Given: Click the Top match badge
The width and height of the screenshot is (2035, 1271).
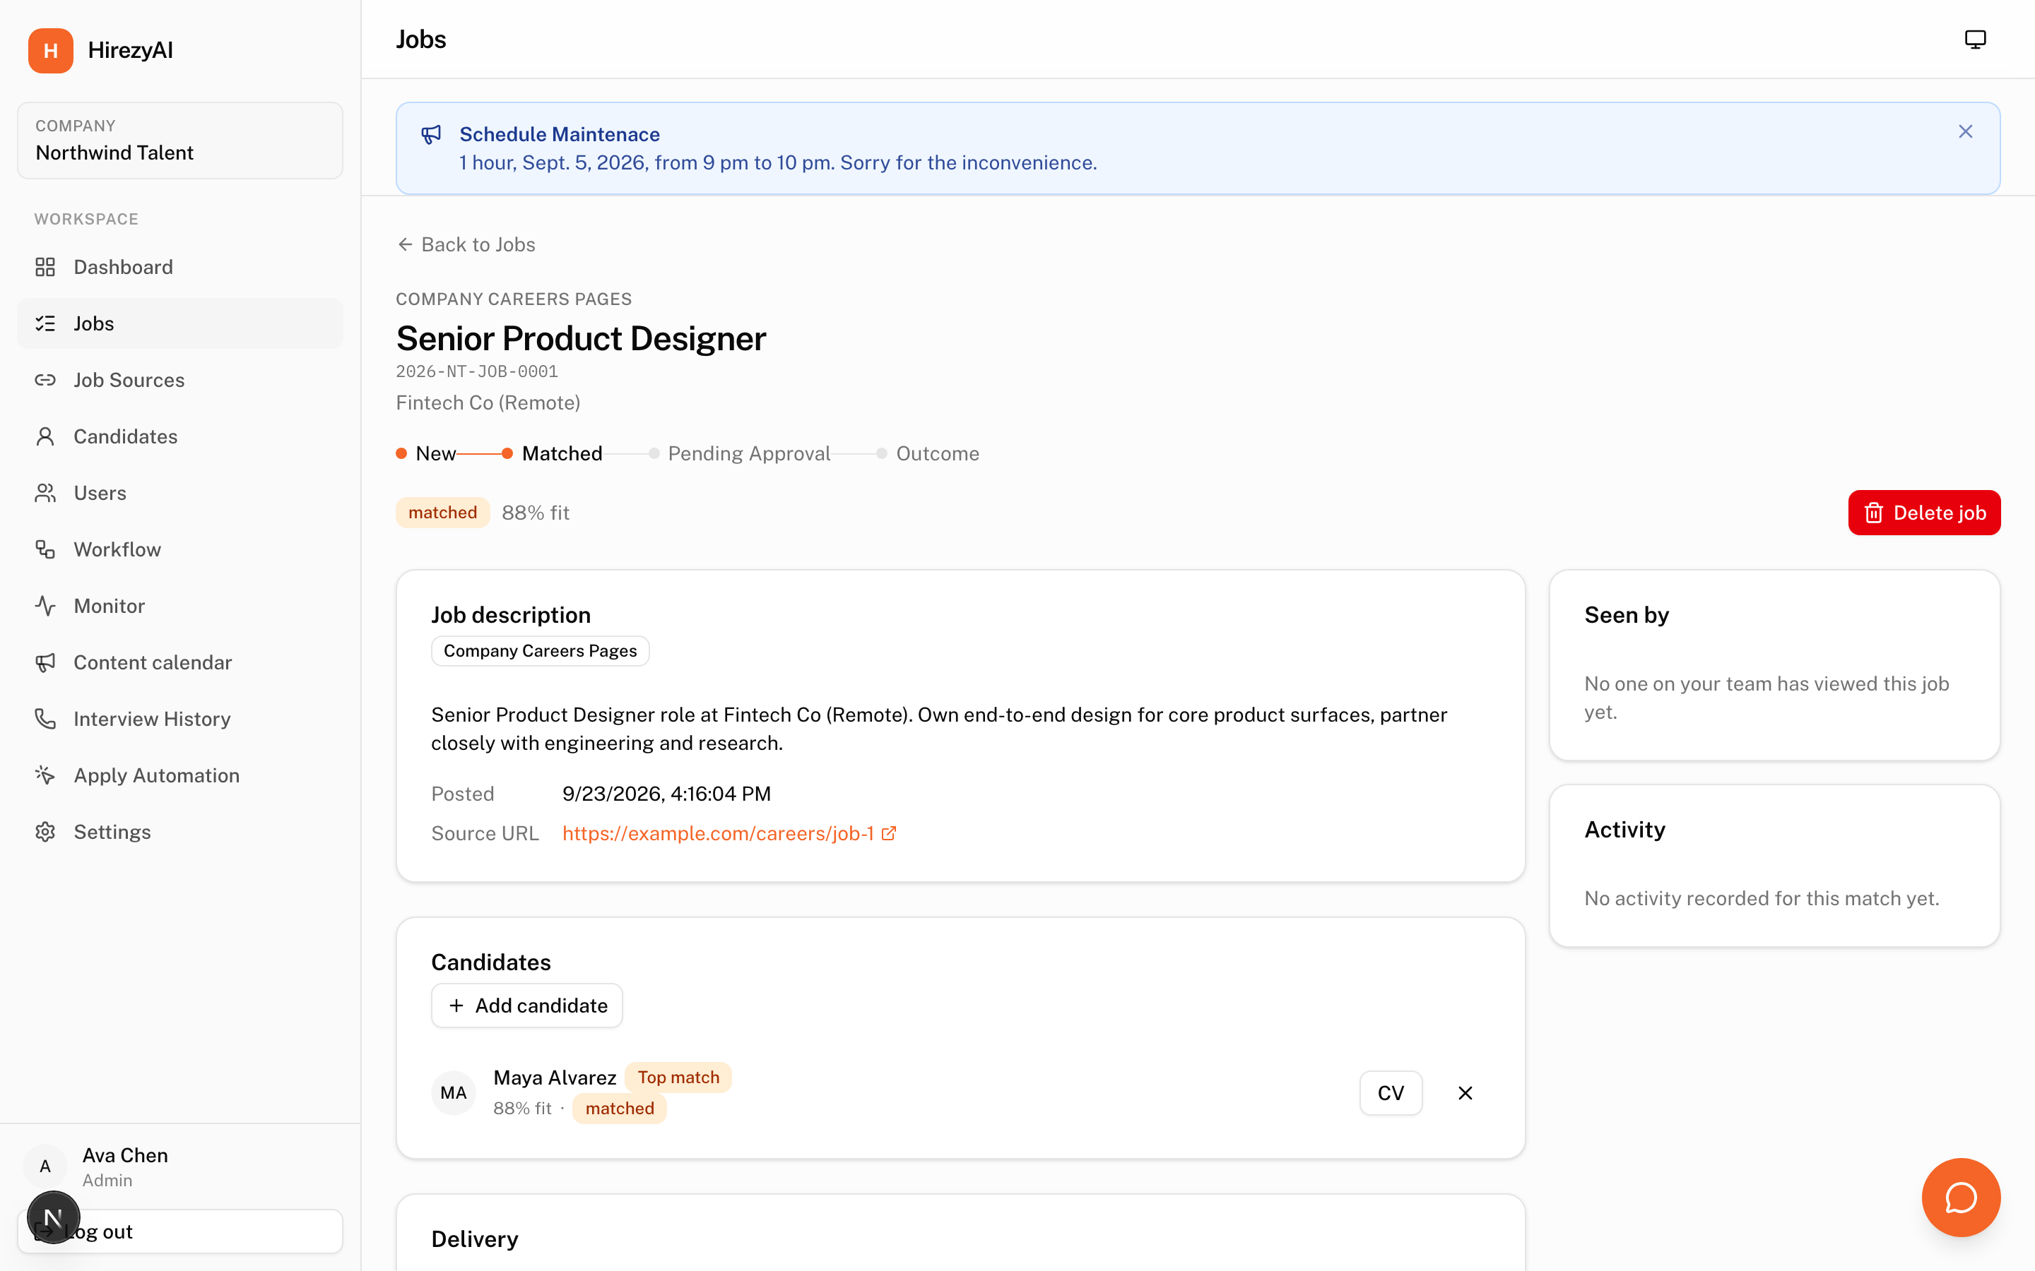Looking at the screenshot, I should point(678,1078).
